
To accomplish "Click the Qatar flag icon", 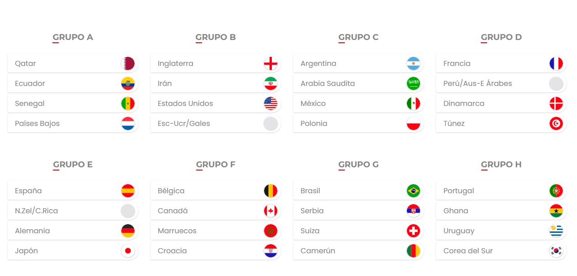I will [128, 64].
